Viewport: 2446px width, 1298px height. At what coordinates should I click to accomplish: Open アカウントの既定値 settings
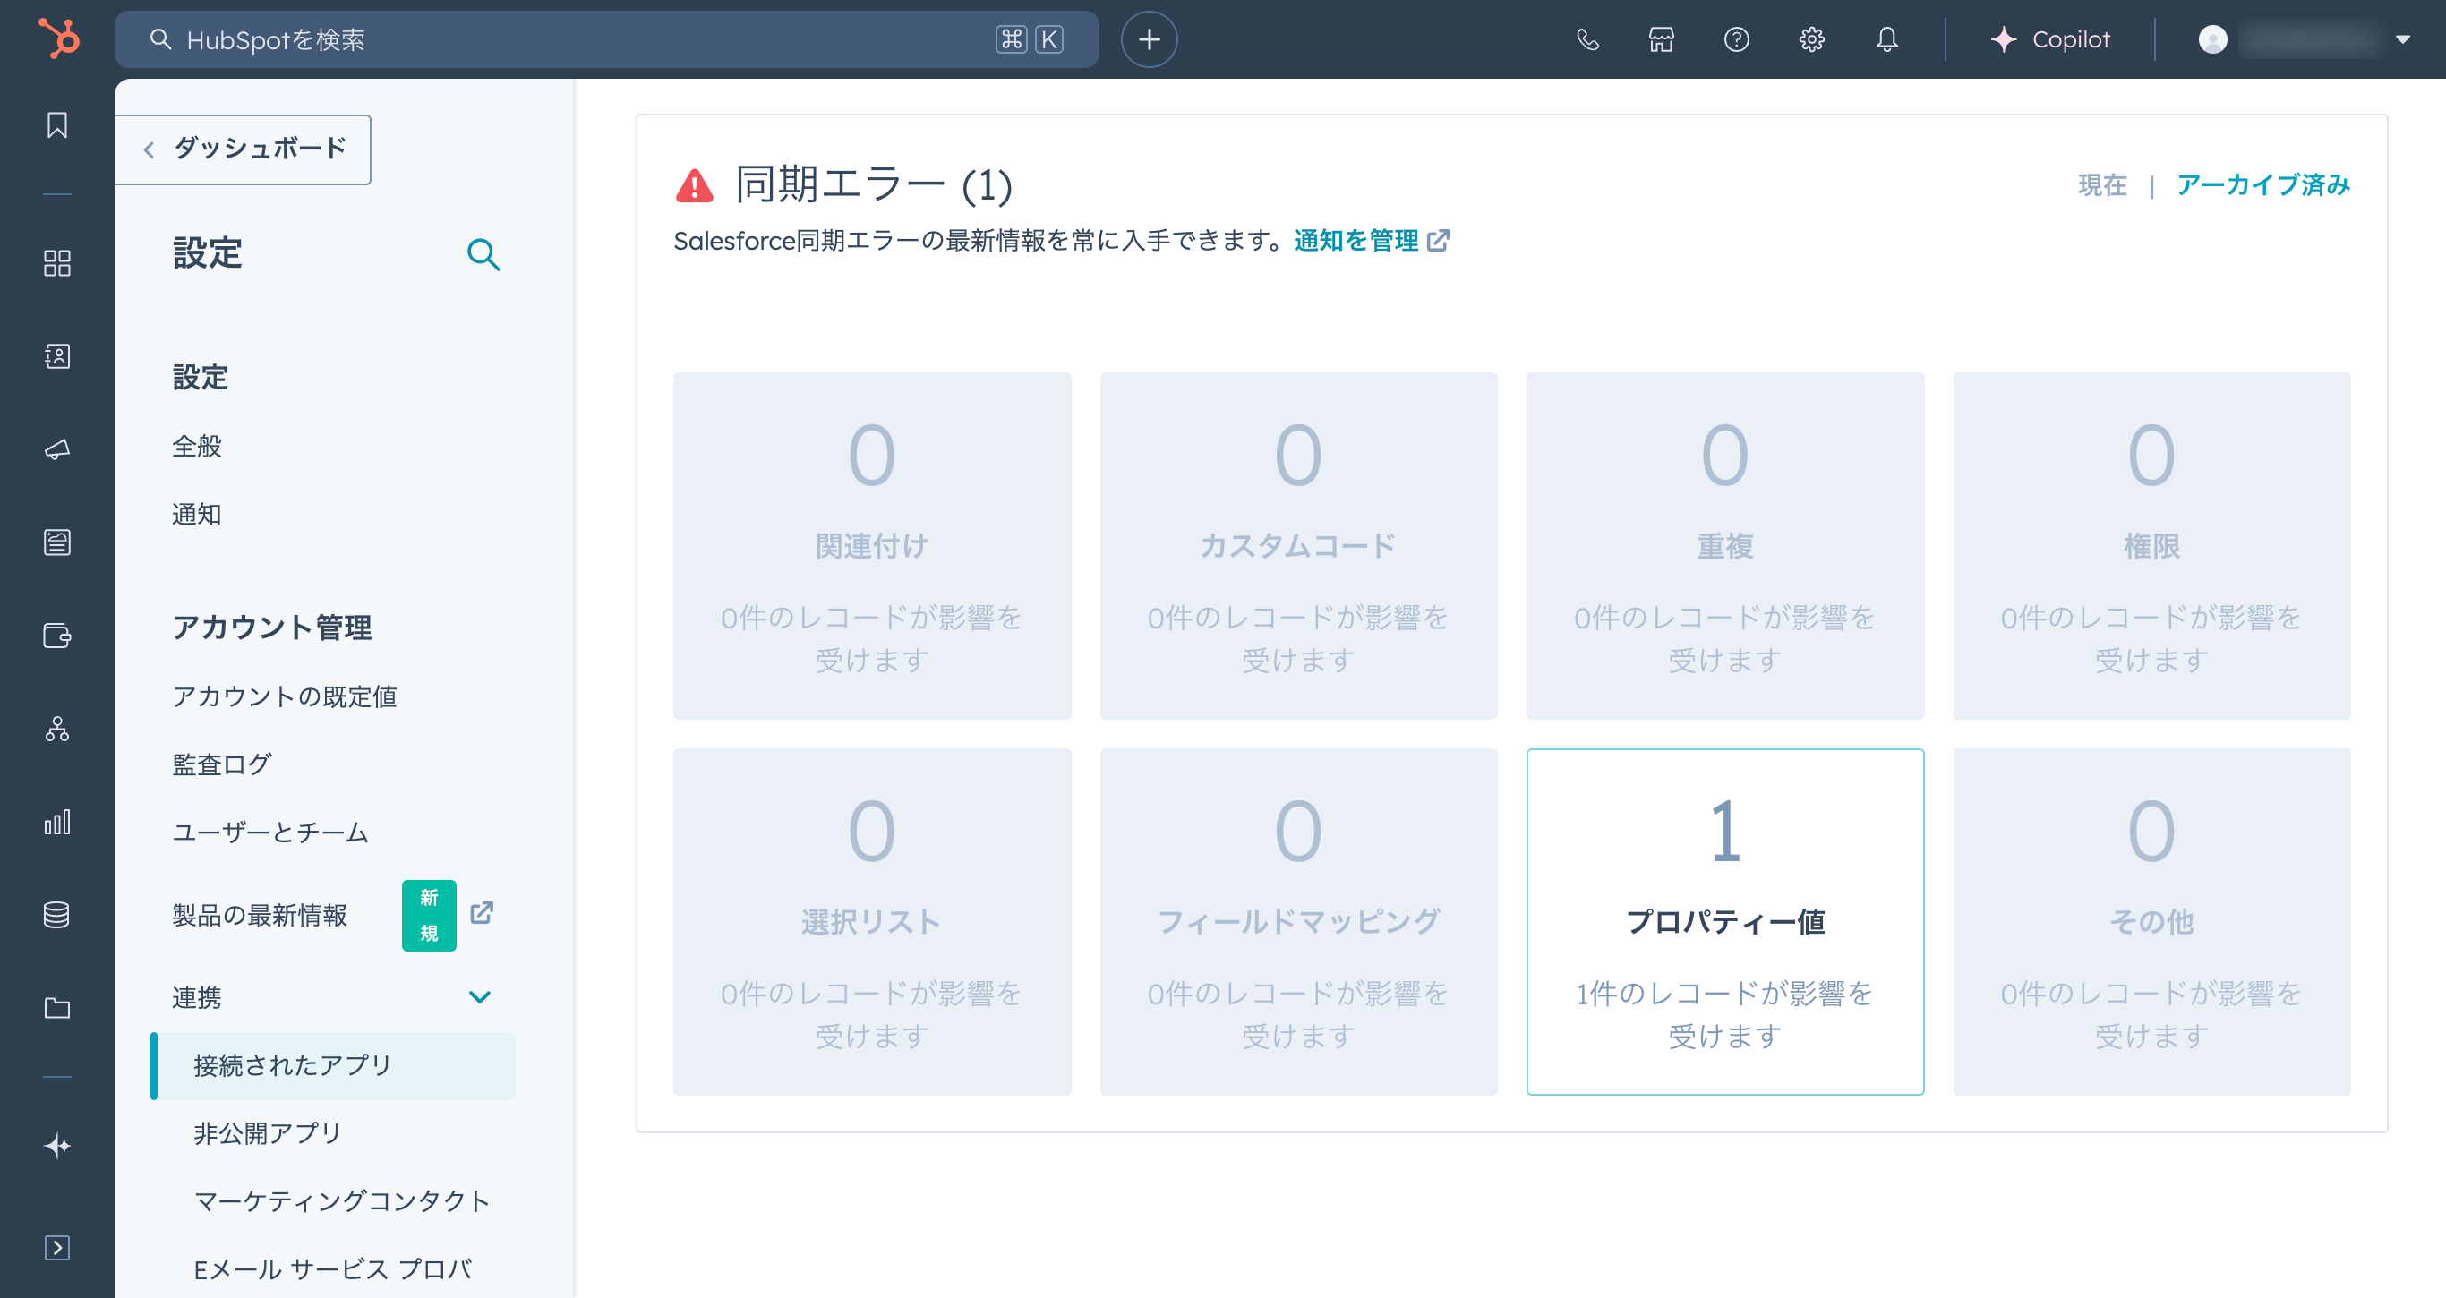(x=285, y=697)
